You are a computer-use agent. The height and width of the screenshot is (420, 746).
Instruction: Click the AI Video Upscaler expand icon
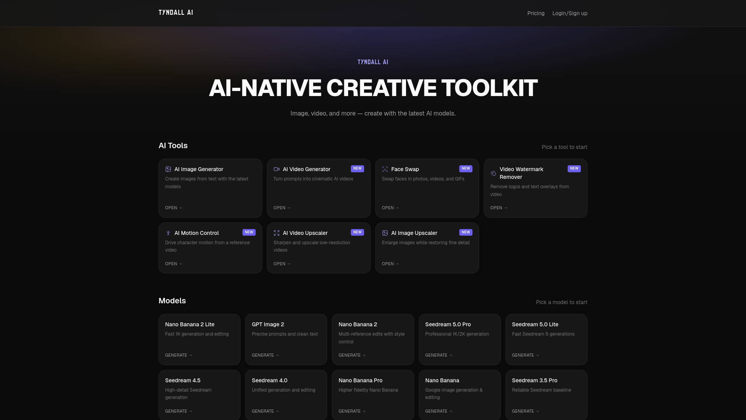(x=277, y=233)
